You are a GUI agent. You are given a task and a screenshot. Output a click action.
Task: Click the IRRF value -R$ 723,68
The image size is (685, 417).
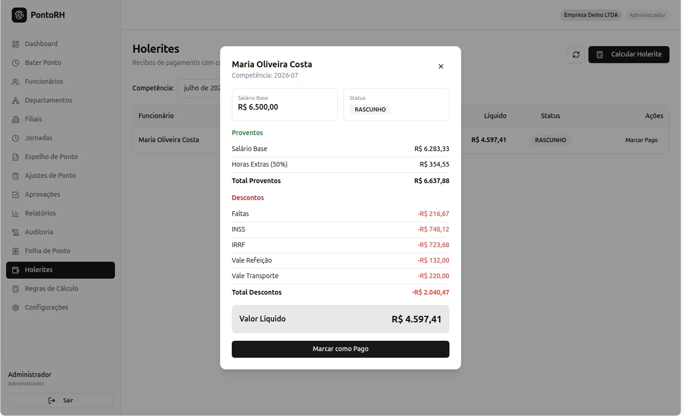(x=433, y=245)
